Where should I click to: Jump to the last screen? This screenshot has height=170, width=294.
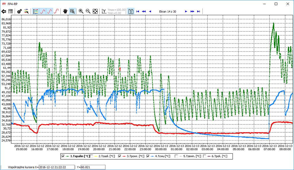pos(199,11)
